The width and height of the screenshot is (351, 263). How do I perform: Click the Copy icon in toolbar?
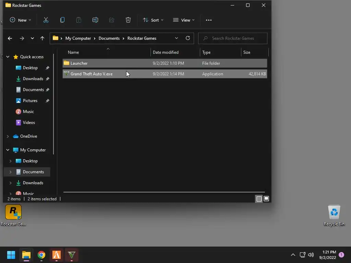pos(62,20)
